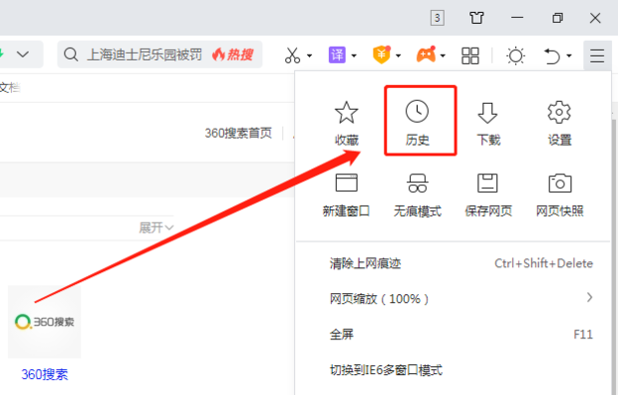
Task: Expand the undo arrow dropdown
Action: [569, 56]
